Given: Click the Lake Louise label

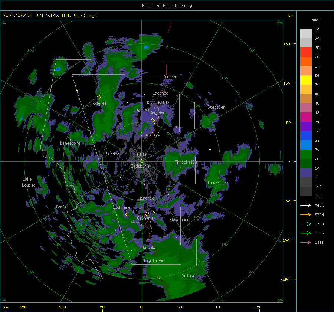Looking at the screenshot, I should click(x=29, y=182).
